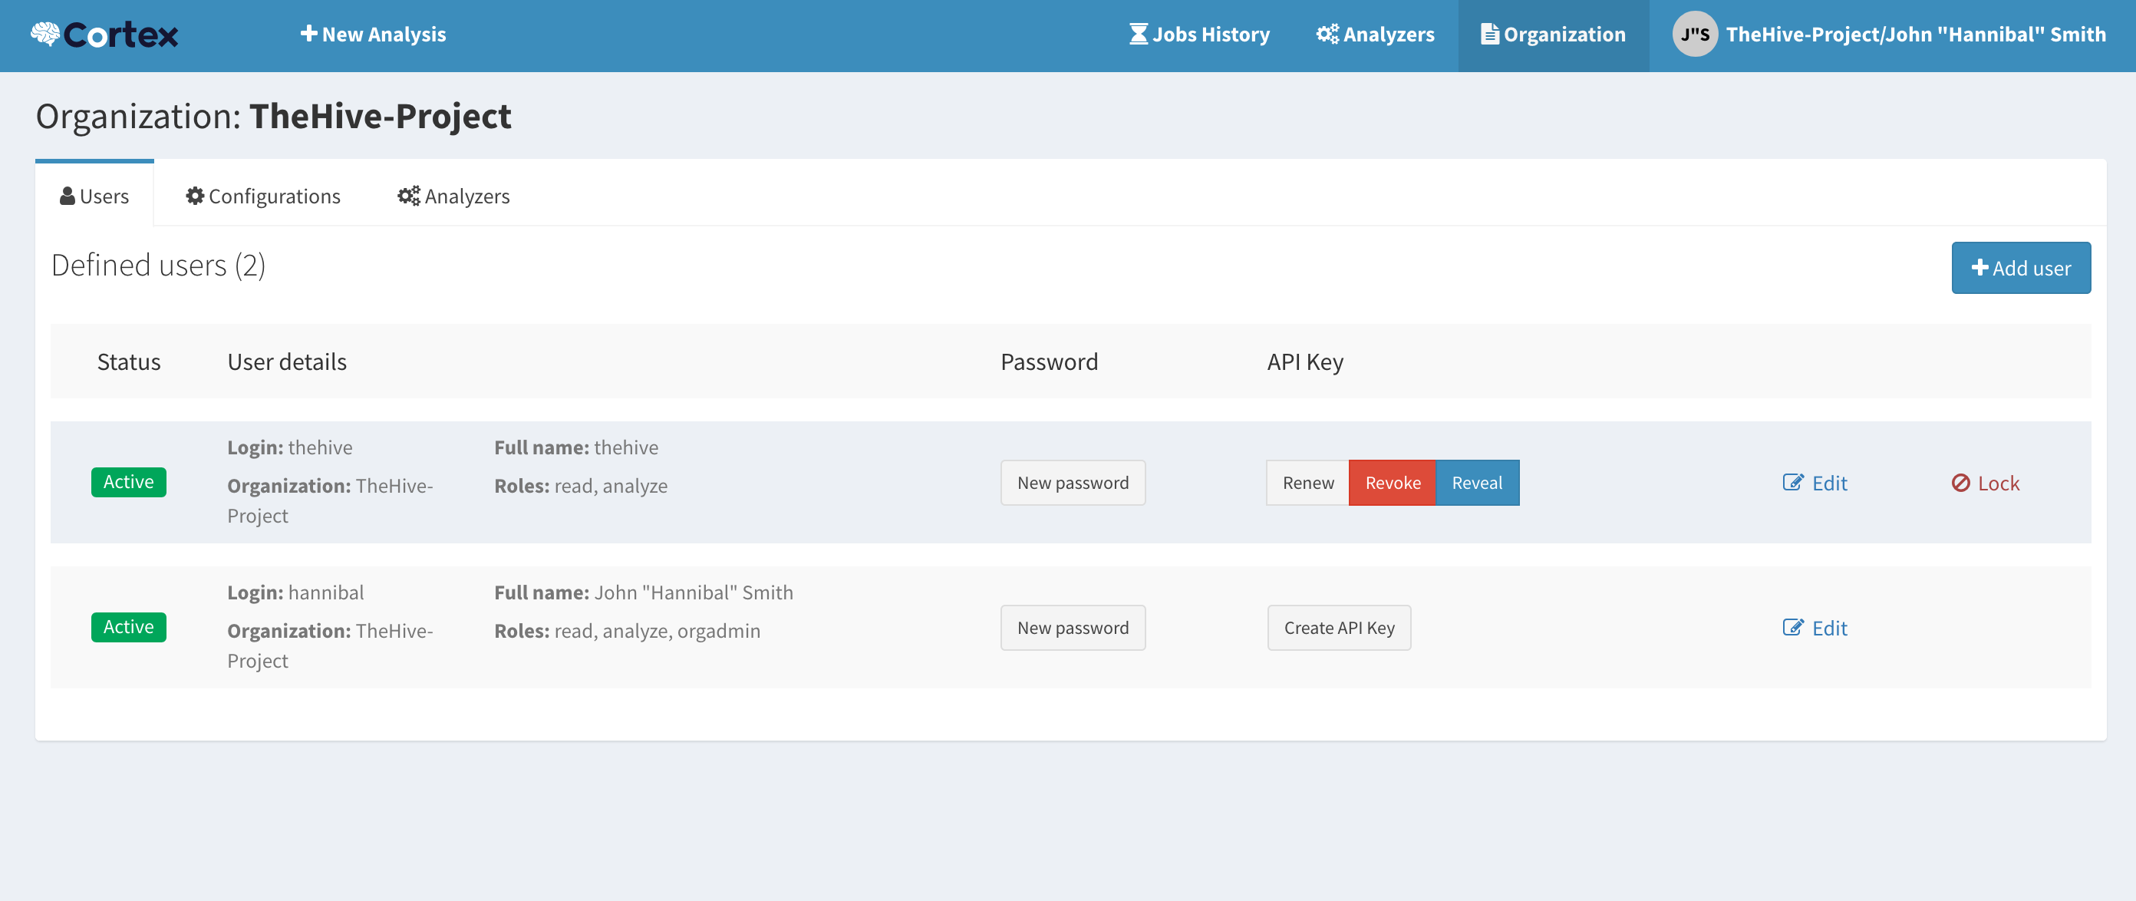
Task: Click the plus icon in Add user button
Action: click(x=1980, y=267)
